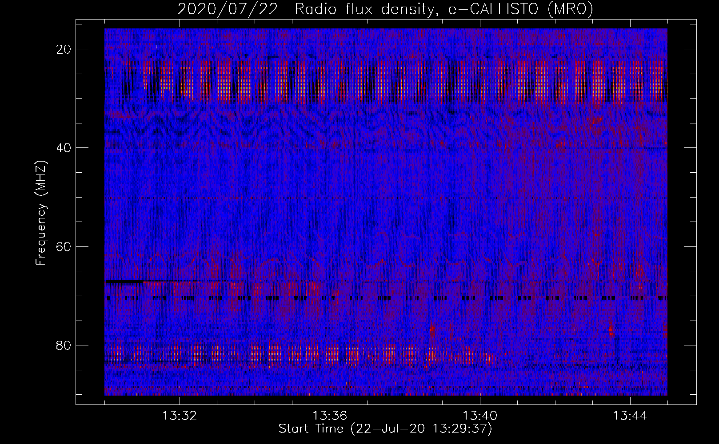Click the 60 MHz frequency tick label

point(64,246)
